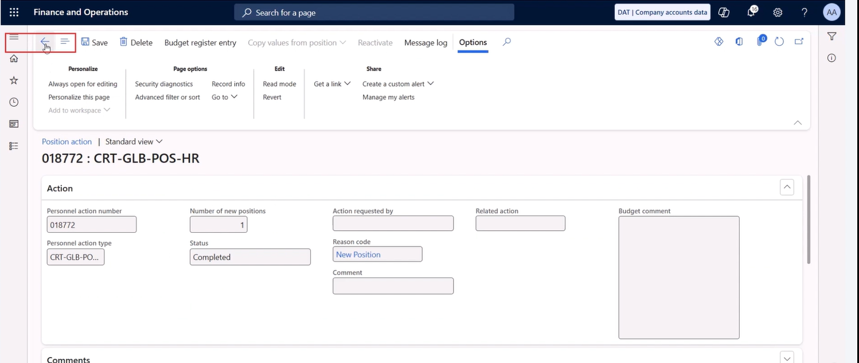Collapse the action pane ribbon chevron
Screen dimensions: 859x363
coord(797,123)
